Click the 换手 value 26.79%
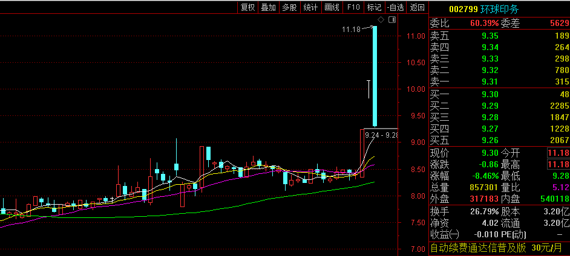570x256 pixels. 485,211
